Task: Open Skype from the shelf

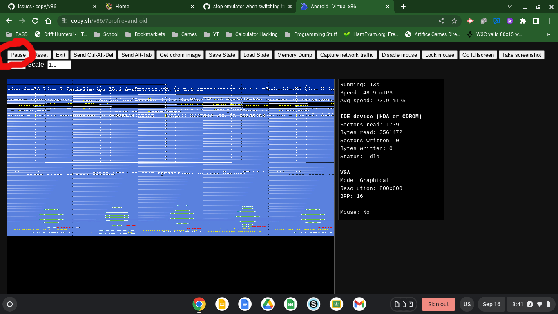Action: pyautogui.click(x=313, y=304)
